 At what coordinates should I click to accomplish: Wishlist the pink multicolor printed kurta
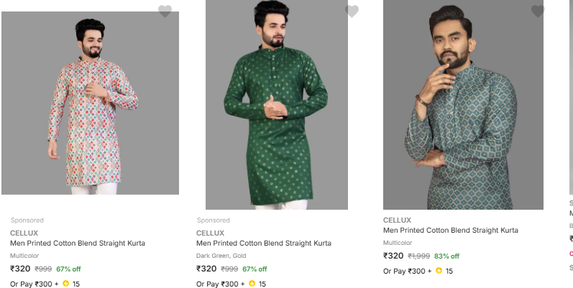pos(165,11)
